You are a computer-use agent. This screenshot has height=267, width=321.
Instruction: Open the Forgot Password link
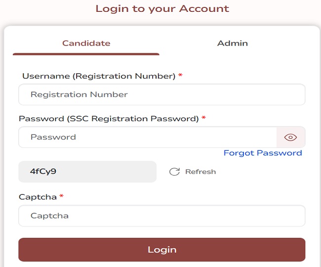[263, 153]
